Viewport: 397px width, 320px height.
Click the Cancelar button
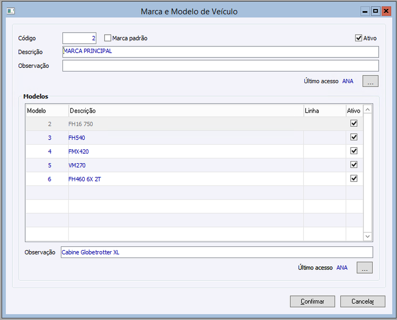[362, 301]
